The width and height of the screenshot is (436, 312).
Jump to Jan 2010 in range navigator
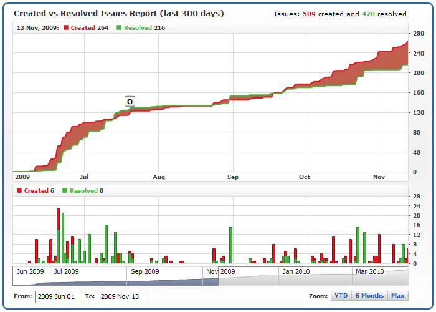(x=295, y=271)
